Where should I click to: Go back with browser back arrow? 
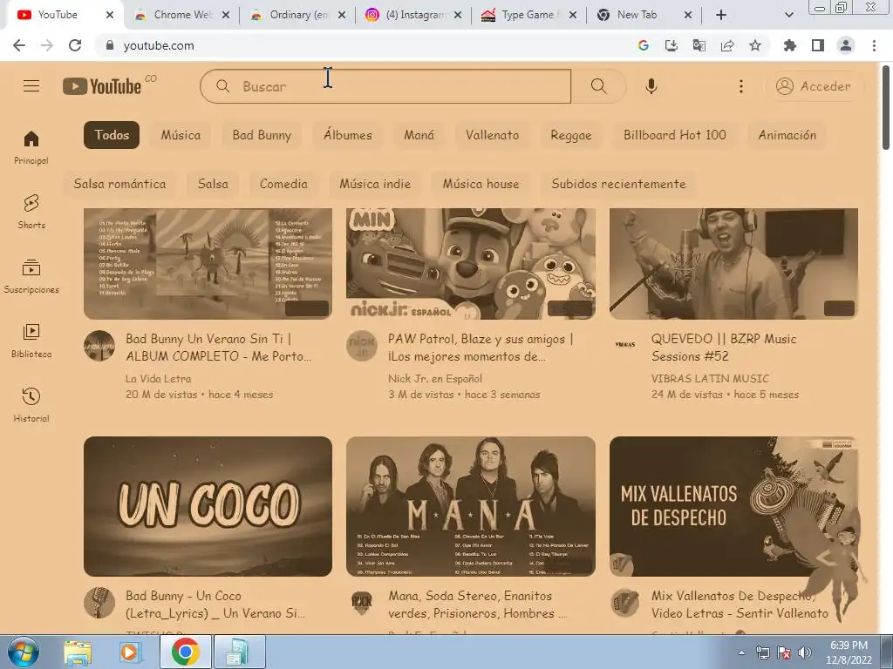[19, 45]
